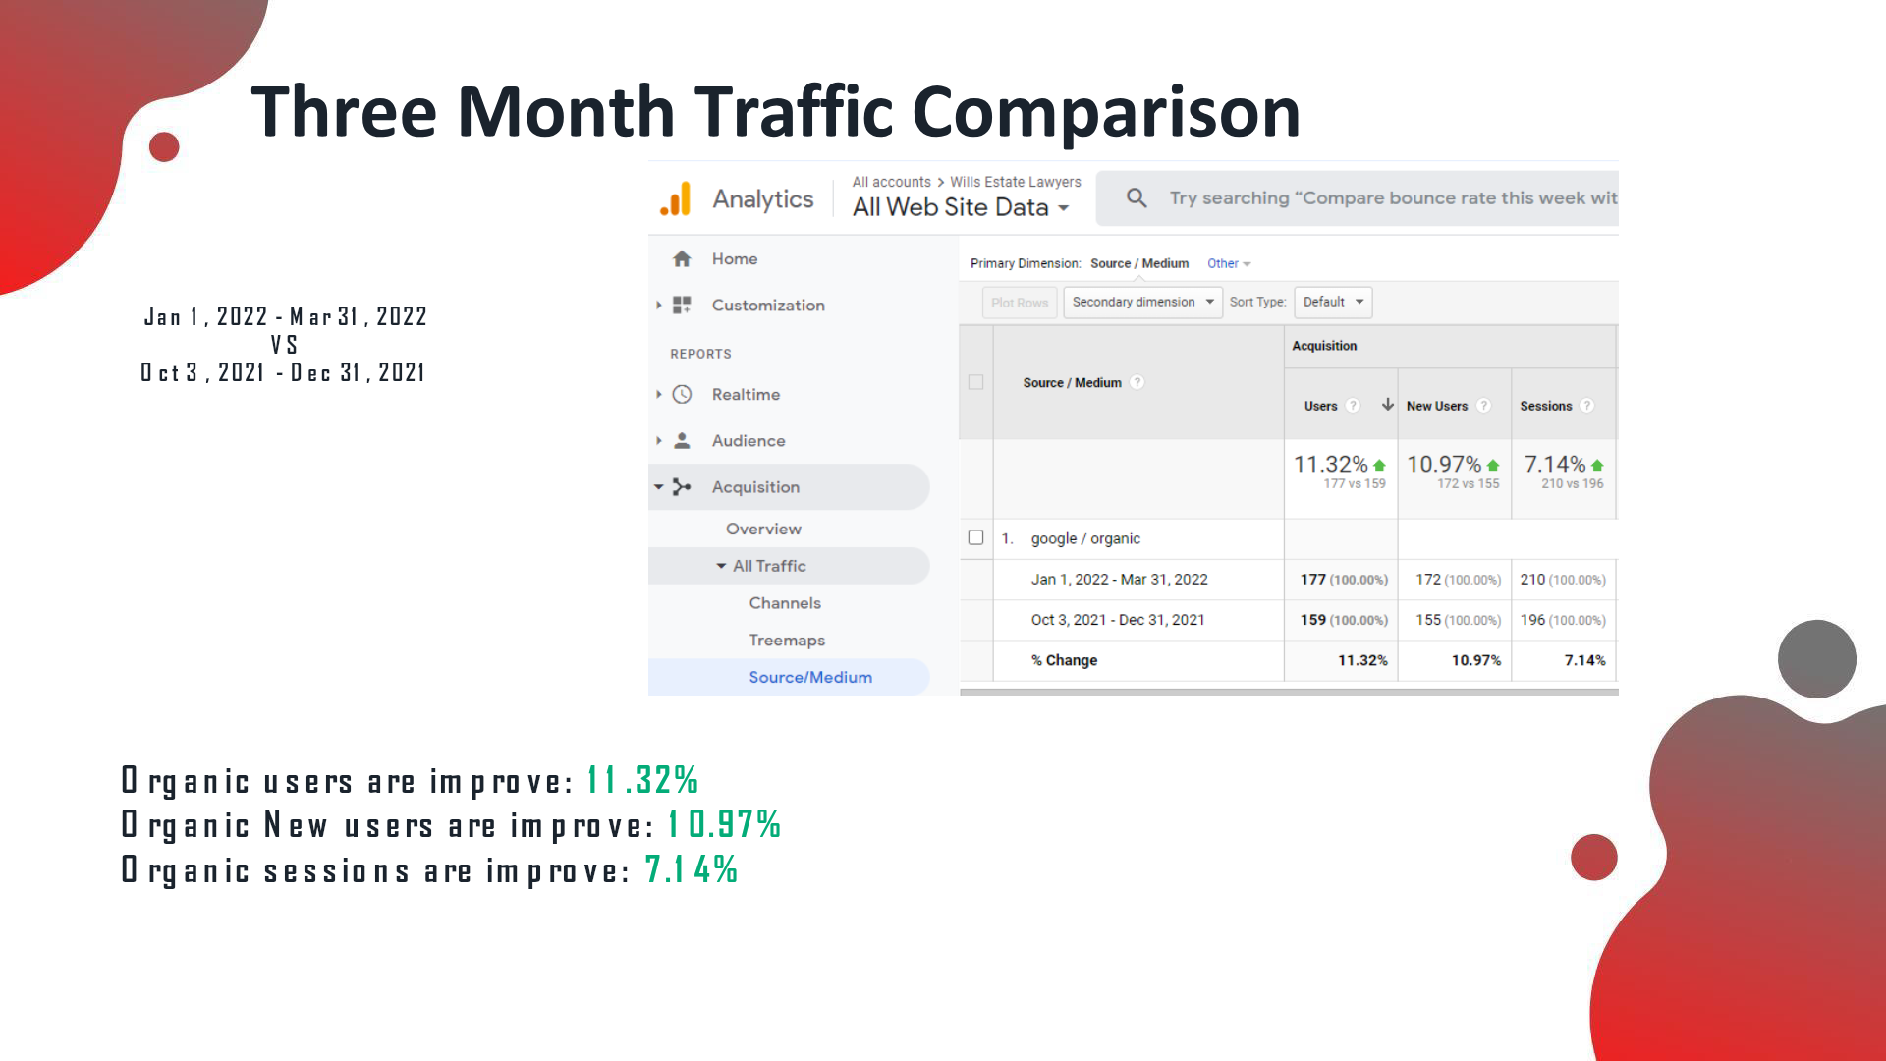This screenshot has height=1061, width=1886.
Task: Open the Channels report
Action: [x=785, y=603]
